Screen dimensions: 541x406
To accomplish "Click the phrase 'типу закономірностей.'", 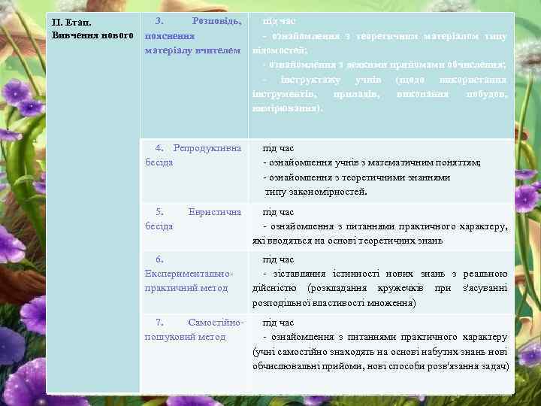I will click(316, 192).
